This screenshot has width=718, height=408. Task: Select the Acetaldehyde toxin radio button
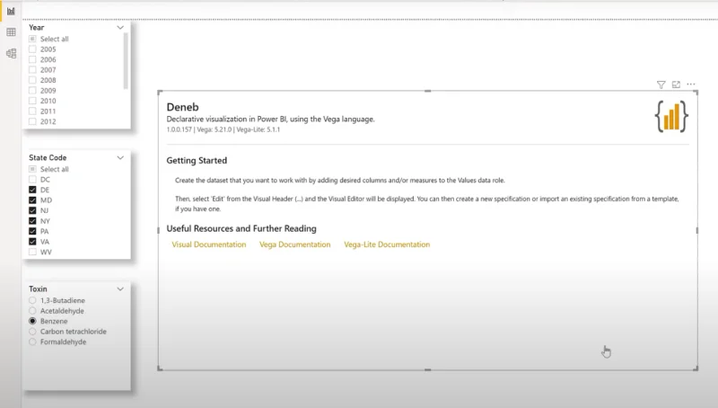(32, 311)
